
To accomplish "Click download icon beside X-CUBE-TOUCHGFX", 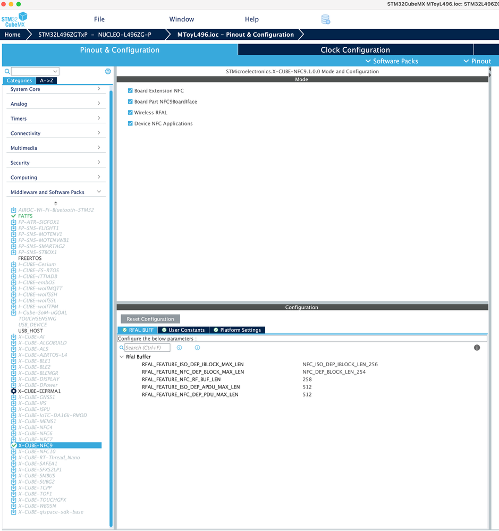I will [x=13, y=500].
